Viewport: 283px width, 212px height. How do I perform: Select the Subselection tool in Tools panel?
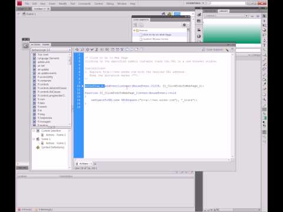coord(264,21)
